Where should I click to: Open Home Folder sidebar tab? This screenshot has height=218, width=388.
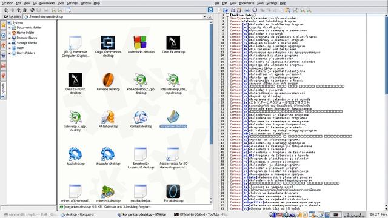click(3, 45)
